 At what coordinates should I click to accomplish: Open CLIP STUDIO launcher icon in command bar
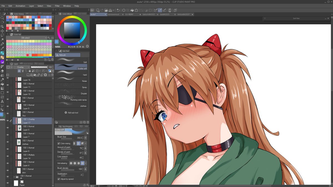[x=92, y=10]
